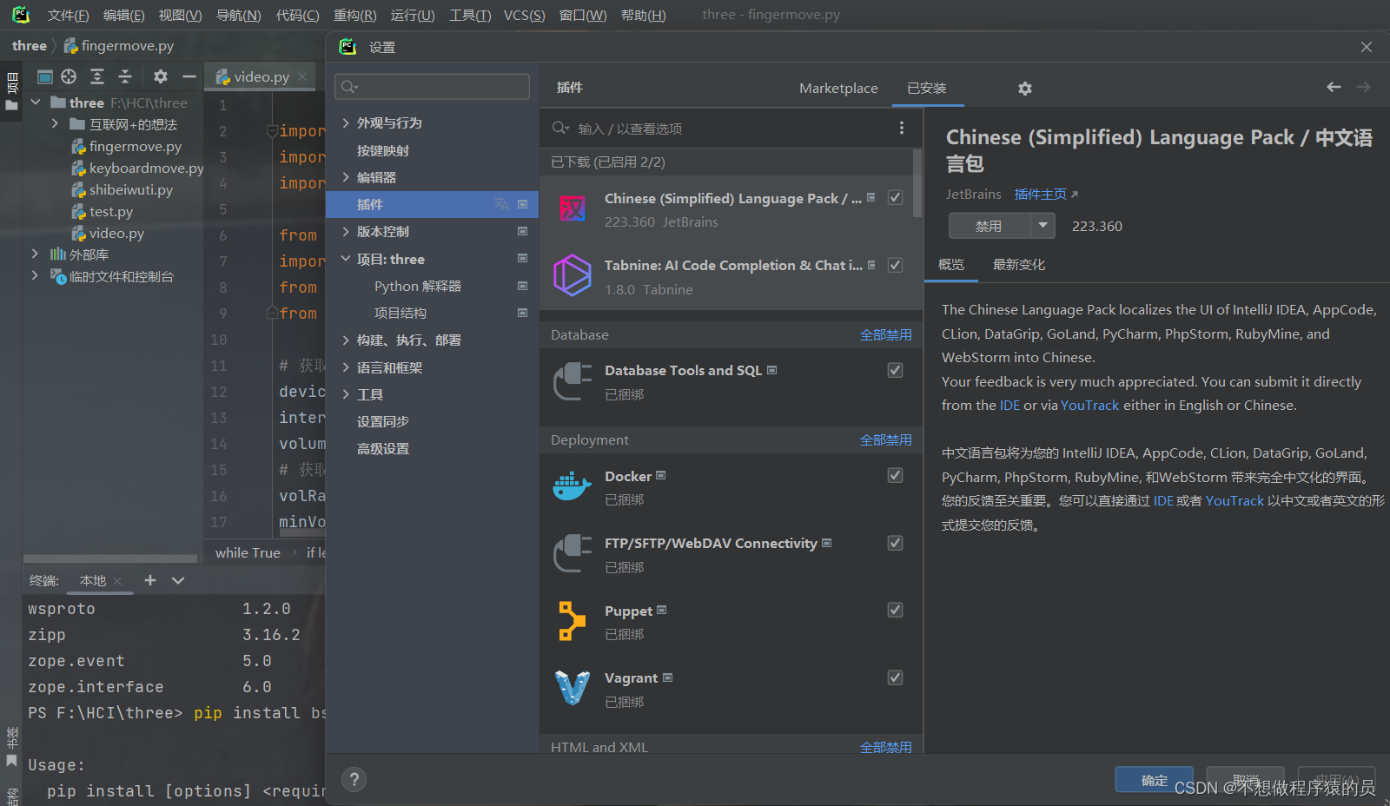
Task: Click 确定 button
Action: [x=1155, y=780]
